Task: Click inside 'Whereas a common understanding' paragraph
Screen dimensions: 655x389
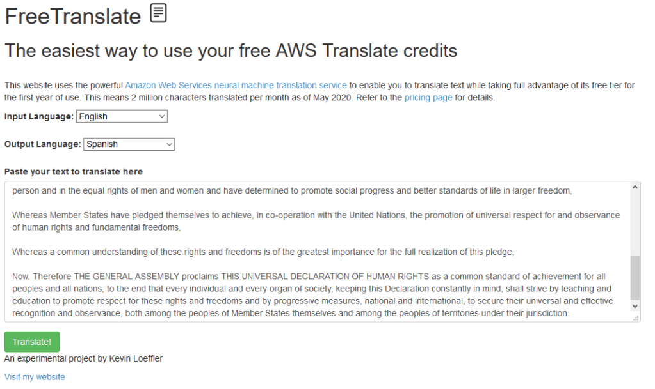Action: coord(263,252)
